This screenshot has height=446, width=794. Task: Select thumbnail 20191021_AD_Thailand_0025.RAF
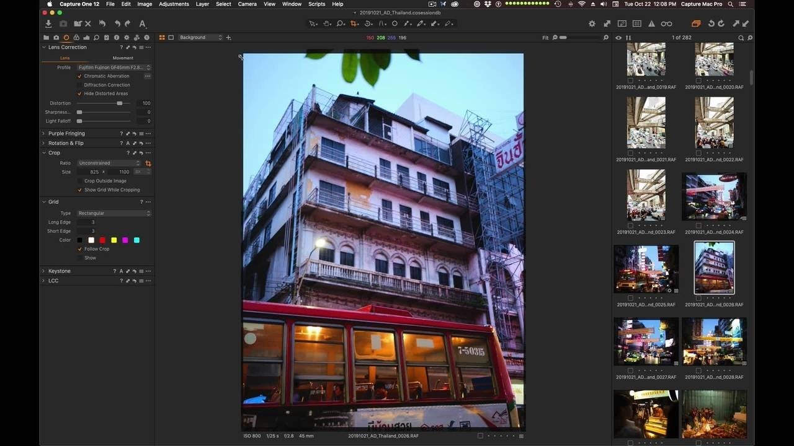pyautogui.click(x=646, y=269)
